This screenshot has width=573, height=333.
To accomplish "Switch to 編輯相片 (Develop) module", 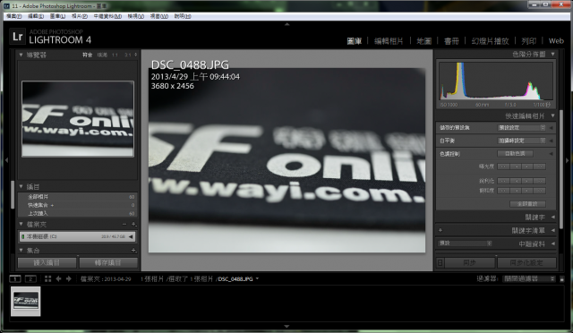I will [x=389, y=41].
